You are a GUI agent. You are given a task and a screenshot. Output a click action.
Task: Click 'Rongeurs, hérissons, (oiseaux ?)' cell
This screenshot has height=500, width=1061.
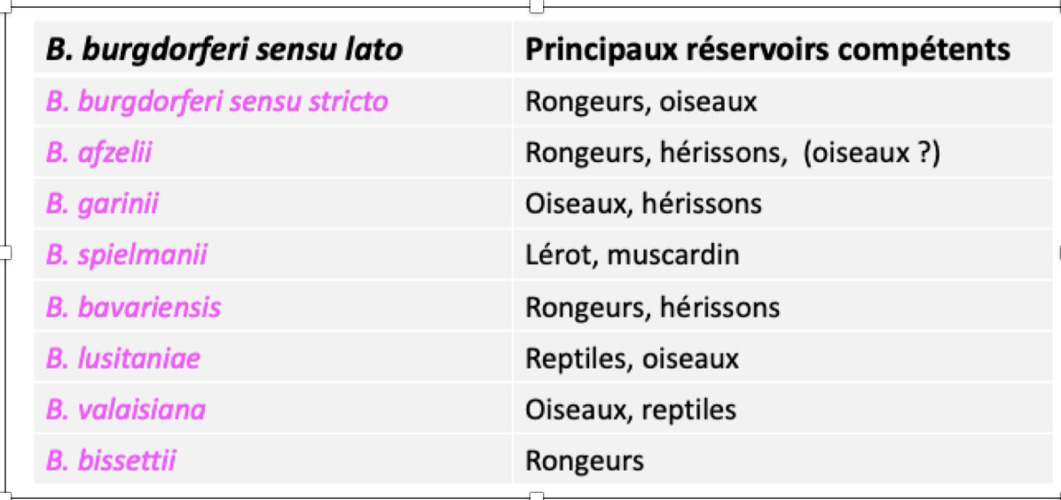point(783,152)
